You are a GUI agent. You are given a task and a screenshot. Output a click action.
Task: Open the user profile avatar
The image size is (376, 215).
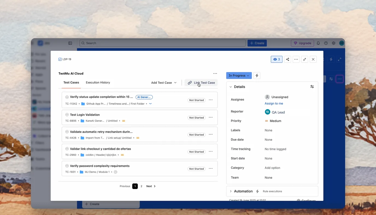point(342,43)
